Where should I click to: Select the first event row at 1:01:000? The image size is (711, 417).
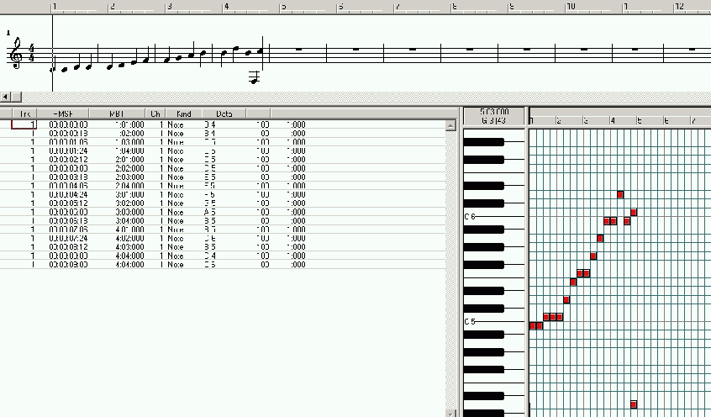click(126, 124)
